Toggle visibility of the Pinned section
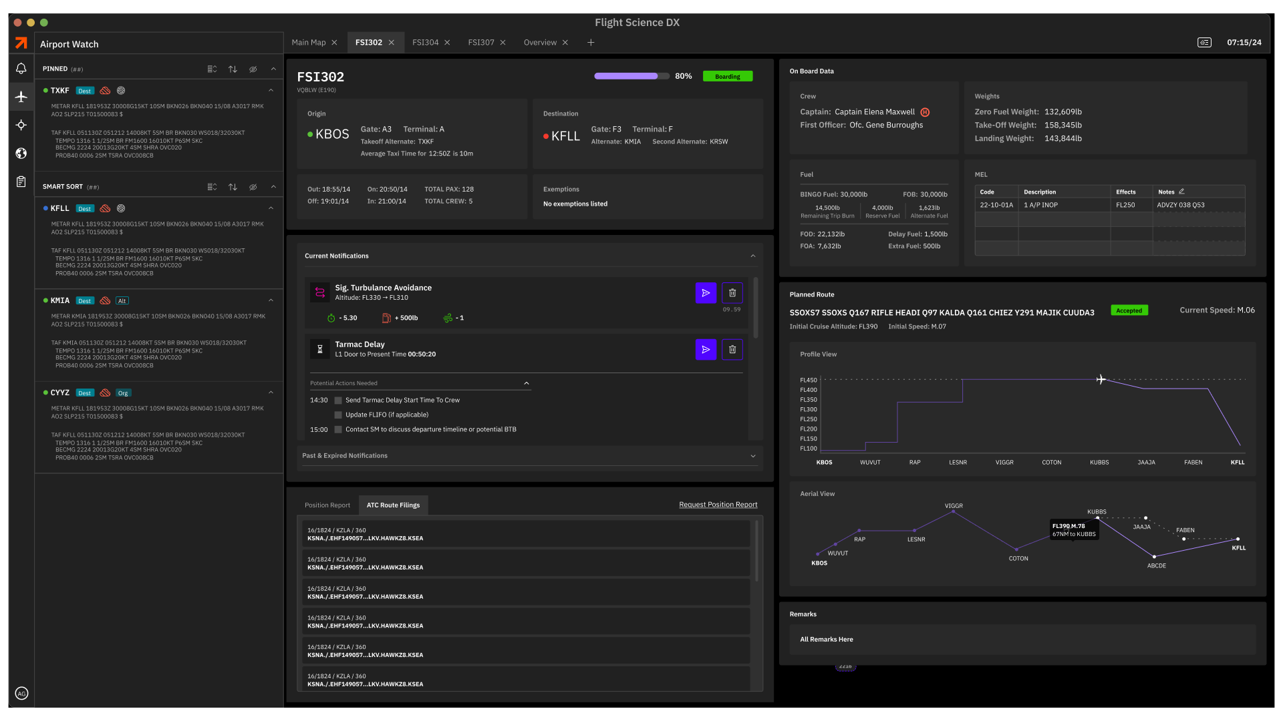The image size is (1283, 721). [x=253, y=69]
